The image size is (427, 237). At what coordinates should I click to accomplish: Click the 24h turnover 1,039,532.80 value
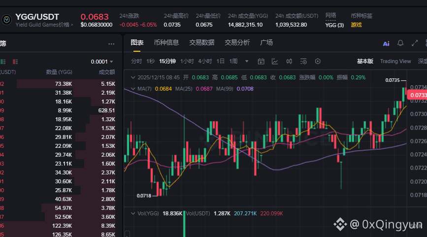[x=291, y=25]
